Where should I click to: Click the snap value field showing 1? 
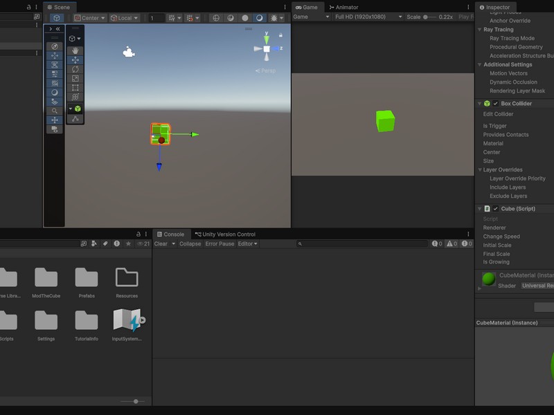(x=157, y=18)
